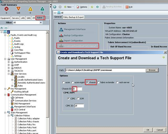Select the ucsm radio button
The image size is (168, 134).
click(64, 82)
